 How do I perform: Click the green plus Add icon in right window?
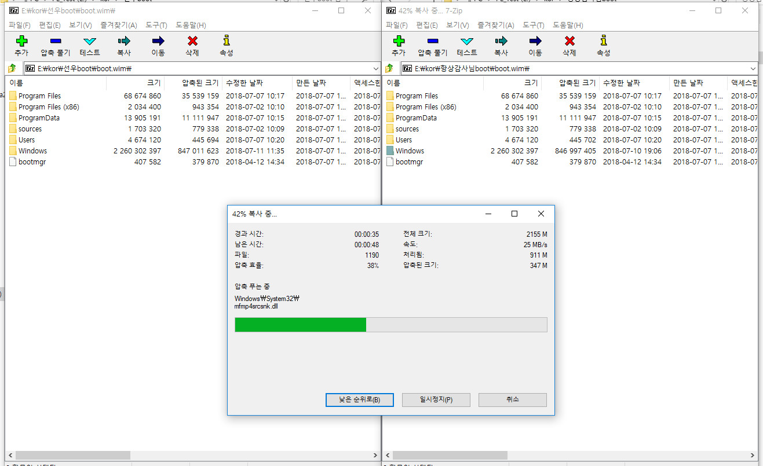point(399,41)
